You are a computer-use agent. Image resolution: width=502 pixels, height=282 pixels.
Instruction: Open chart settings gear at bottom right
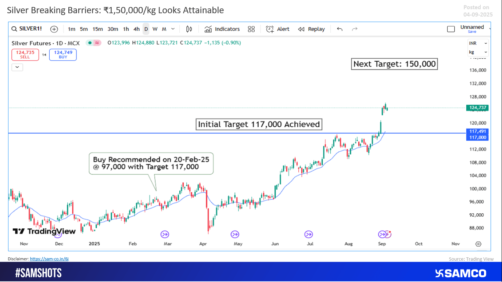pyautogui.click(x=478, y=244)
